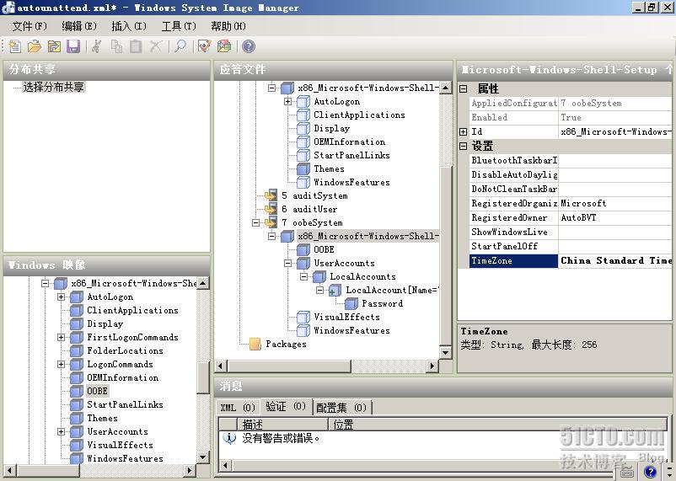Click the 位置 column header in messages

click(x=498, y=425)
